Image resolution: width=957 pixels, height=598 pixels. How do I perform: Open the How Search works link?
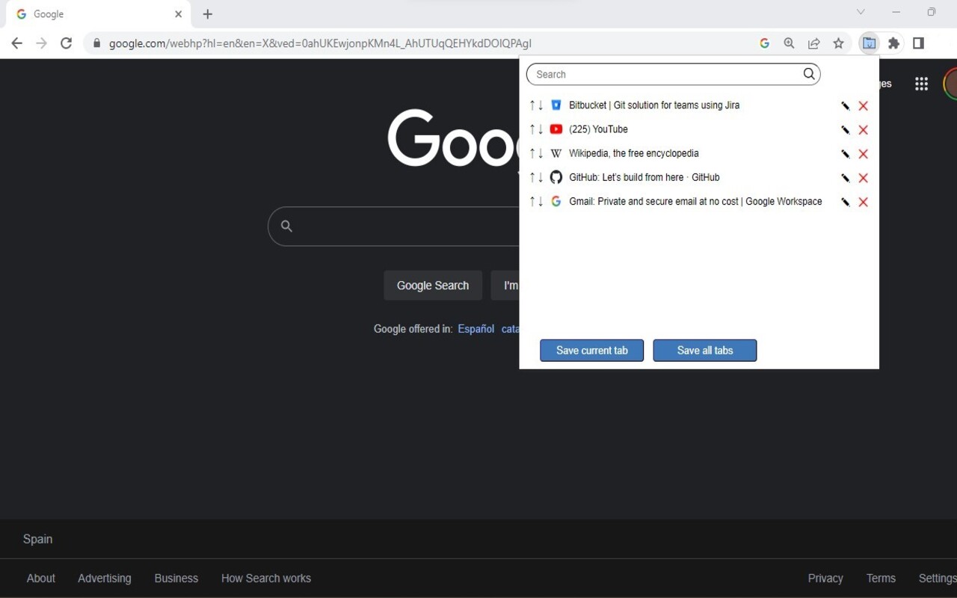pos(266,579)
